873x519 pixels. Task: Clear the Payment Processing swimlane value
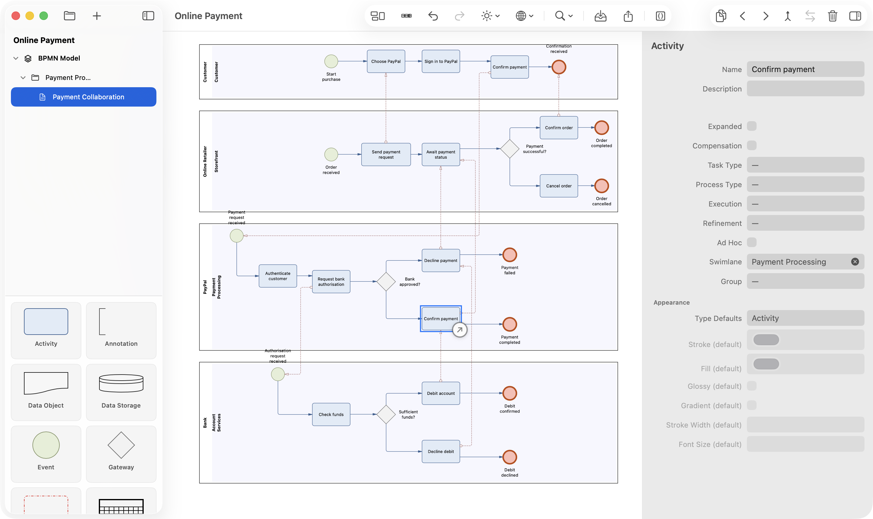[x=855, y=262]
